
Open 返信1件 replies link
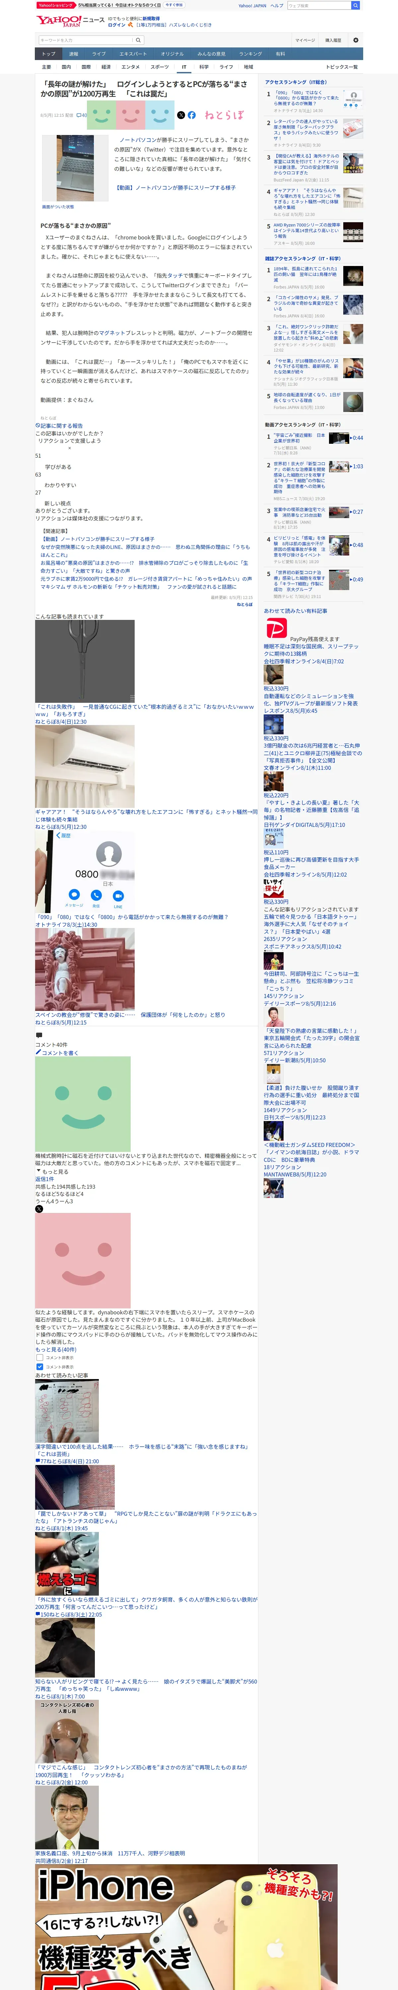point(44,1179)
